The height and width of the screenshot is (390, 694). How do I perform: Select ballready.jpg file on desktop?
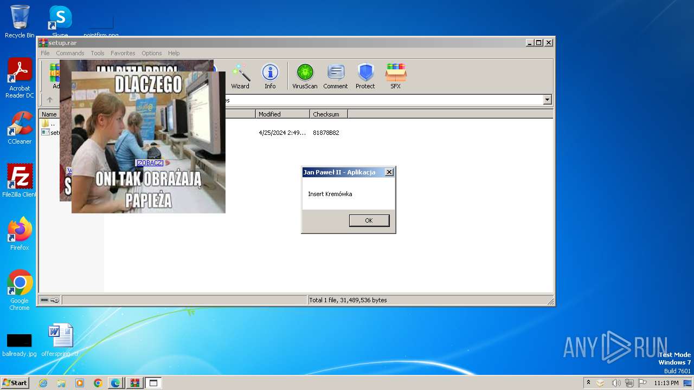coord(20,345)
